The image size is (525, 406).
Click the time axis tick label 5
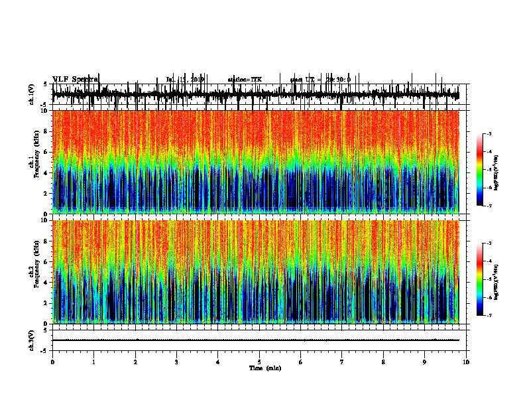point(259,362)
